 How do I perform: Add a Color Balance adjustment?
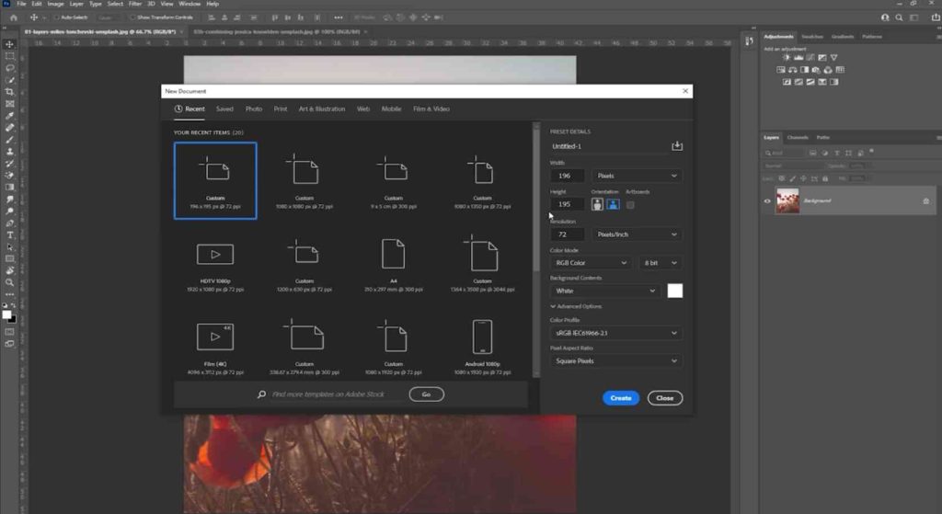[x=792, y=70]
